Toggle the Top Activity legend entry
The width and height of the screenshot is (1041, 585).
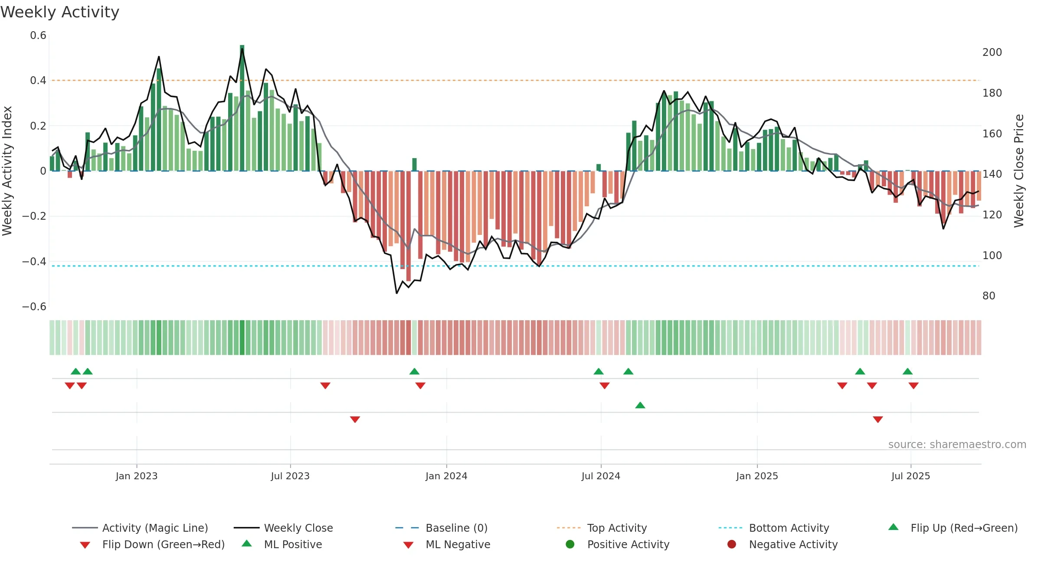coord(602,528)
